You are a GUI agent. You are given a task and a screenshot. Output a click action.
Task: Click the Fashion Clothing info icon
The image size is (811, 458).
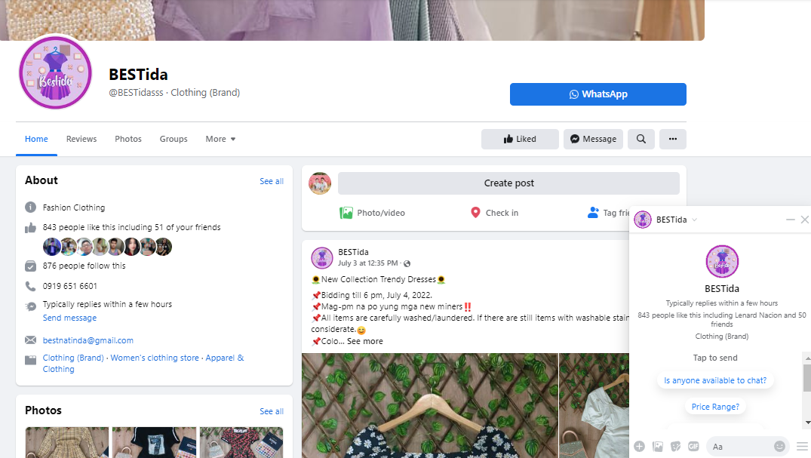point(30,207)
